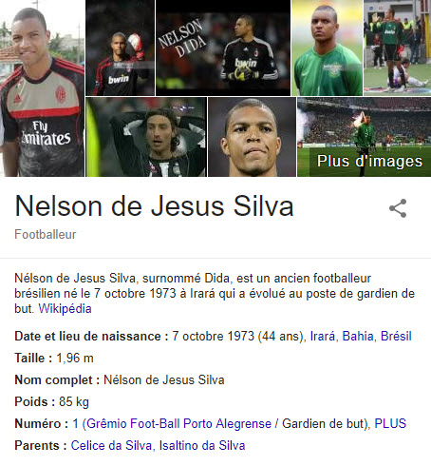Open the NELSON DIDA captioned image
The height and width of the screenshot is (466, 431).
click(223, 48)
